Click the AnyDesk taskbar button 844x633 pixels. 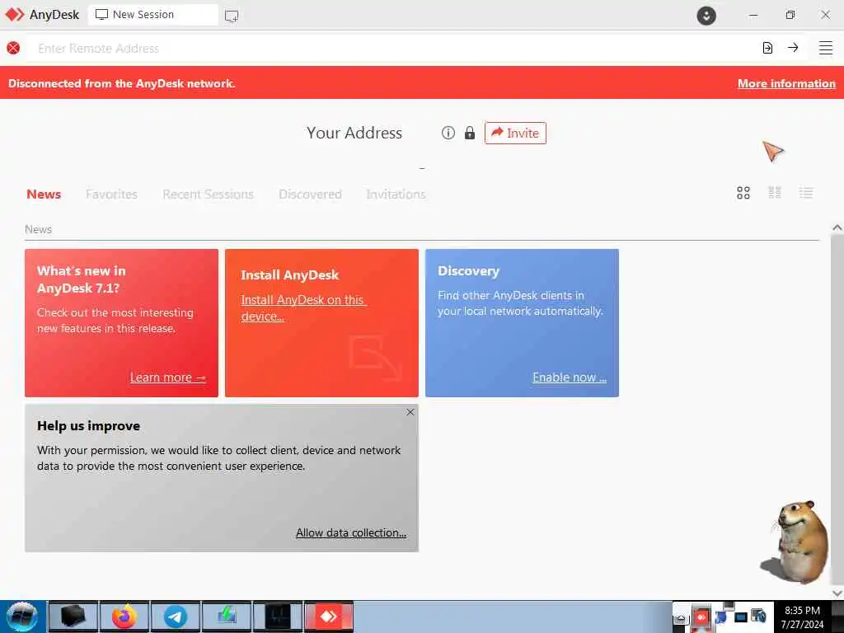pos(329,617)
